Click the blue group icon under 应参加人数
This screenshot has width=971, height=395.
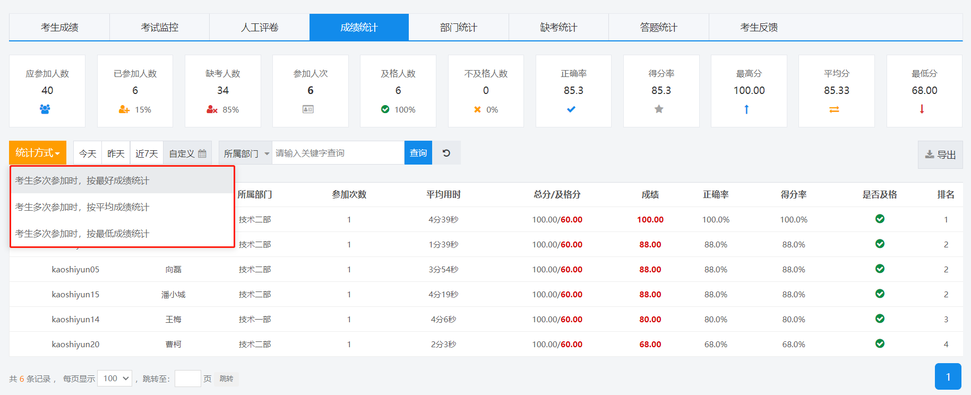[x=45, y=109]
